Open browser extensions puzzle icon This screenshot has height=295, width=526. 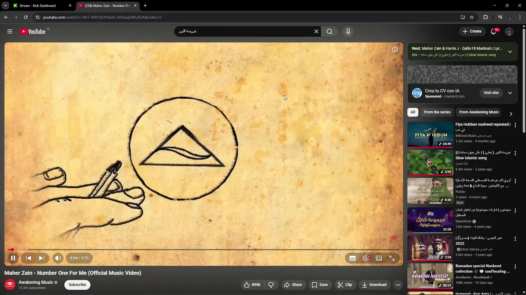[486, 17]
